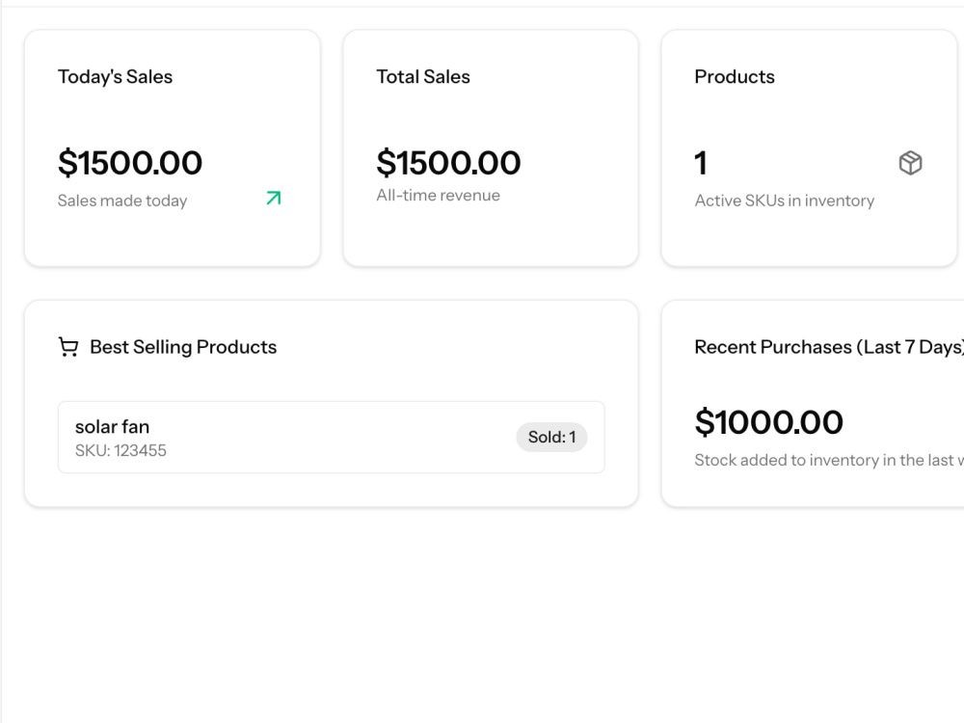Viewport: 964px width, 723px height.
Task: Click the $1500.00 all-time revenue amount
Action: [x=448, y=163]
